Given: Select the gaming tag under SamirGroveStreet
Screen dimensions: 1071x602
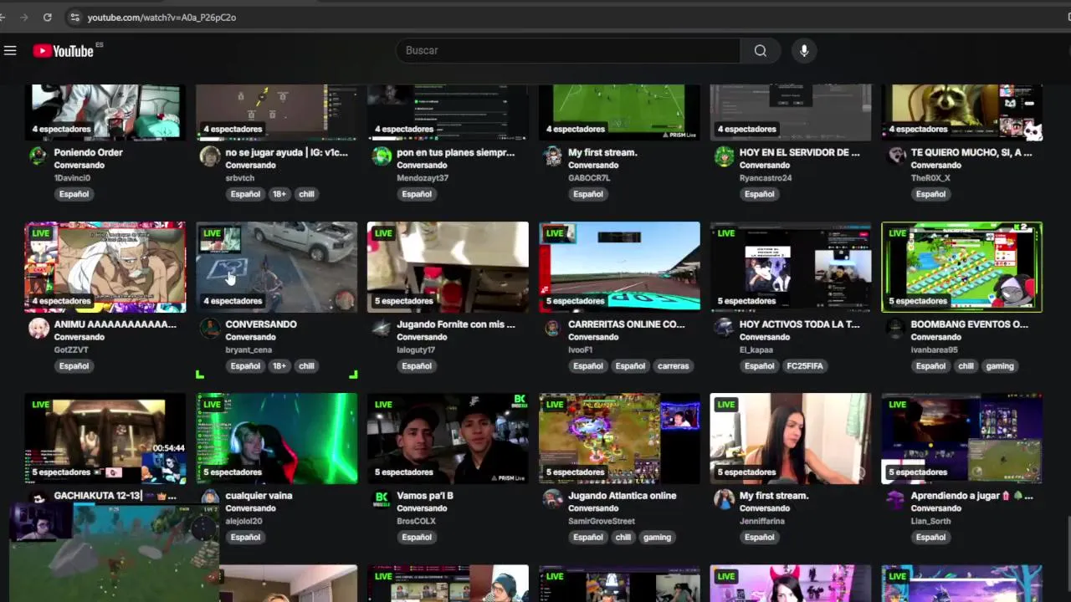Looking at the screenshot, I should coord(657,538).
